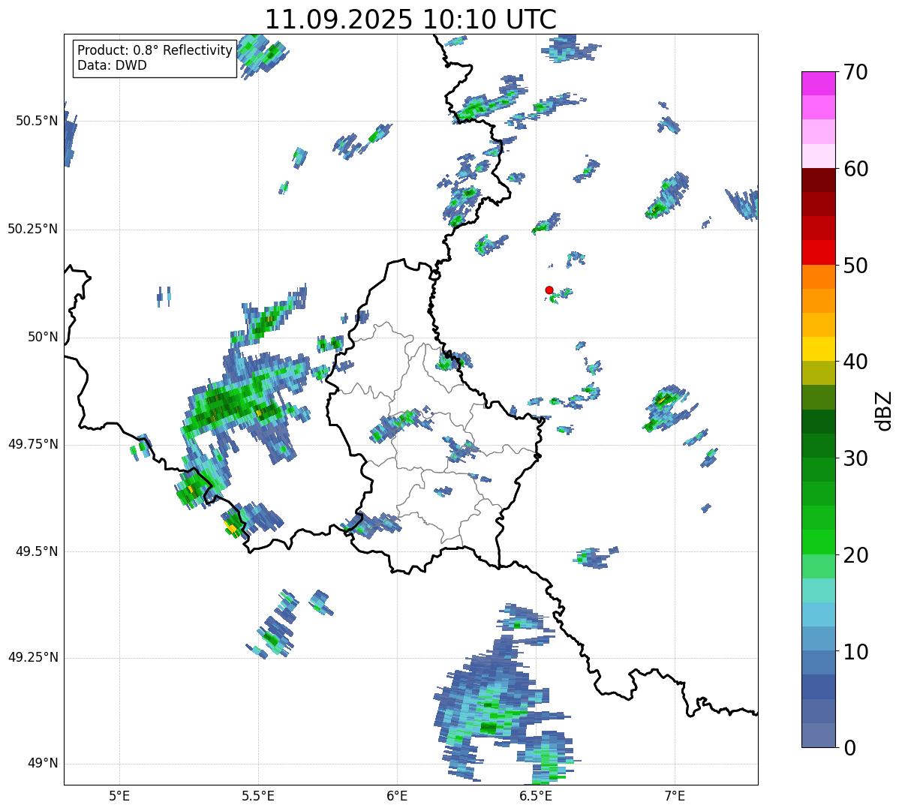Screen dimensions: 902x811
Task: Click the longitude label 5°E
Action: 119,795
